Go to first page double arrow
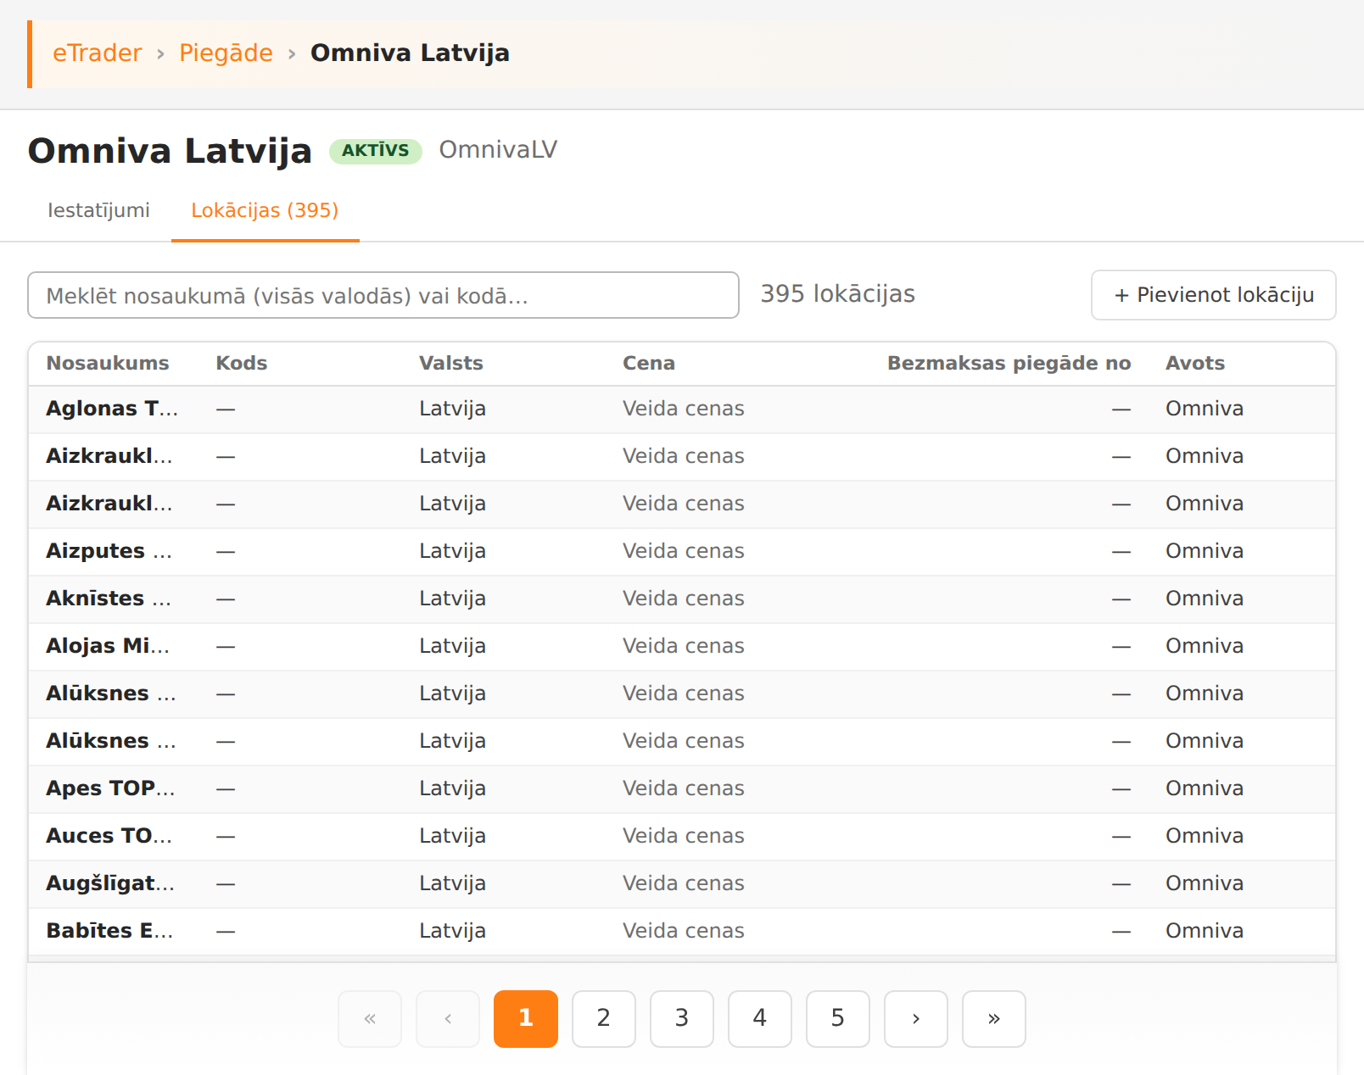The width and height of the screenshot is (1364, 1075). pyautogui.click(x=370, y=1018)
